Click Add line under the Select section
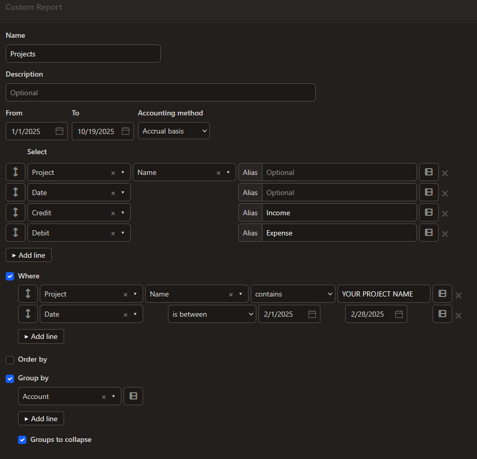 point(28,255)
